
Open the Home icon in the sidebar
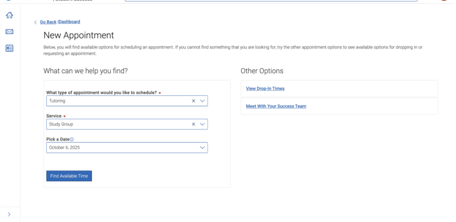[x=9, y=16]
